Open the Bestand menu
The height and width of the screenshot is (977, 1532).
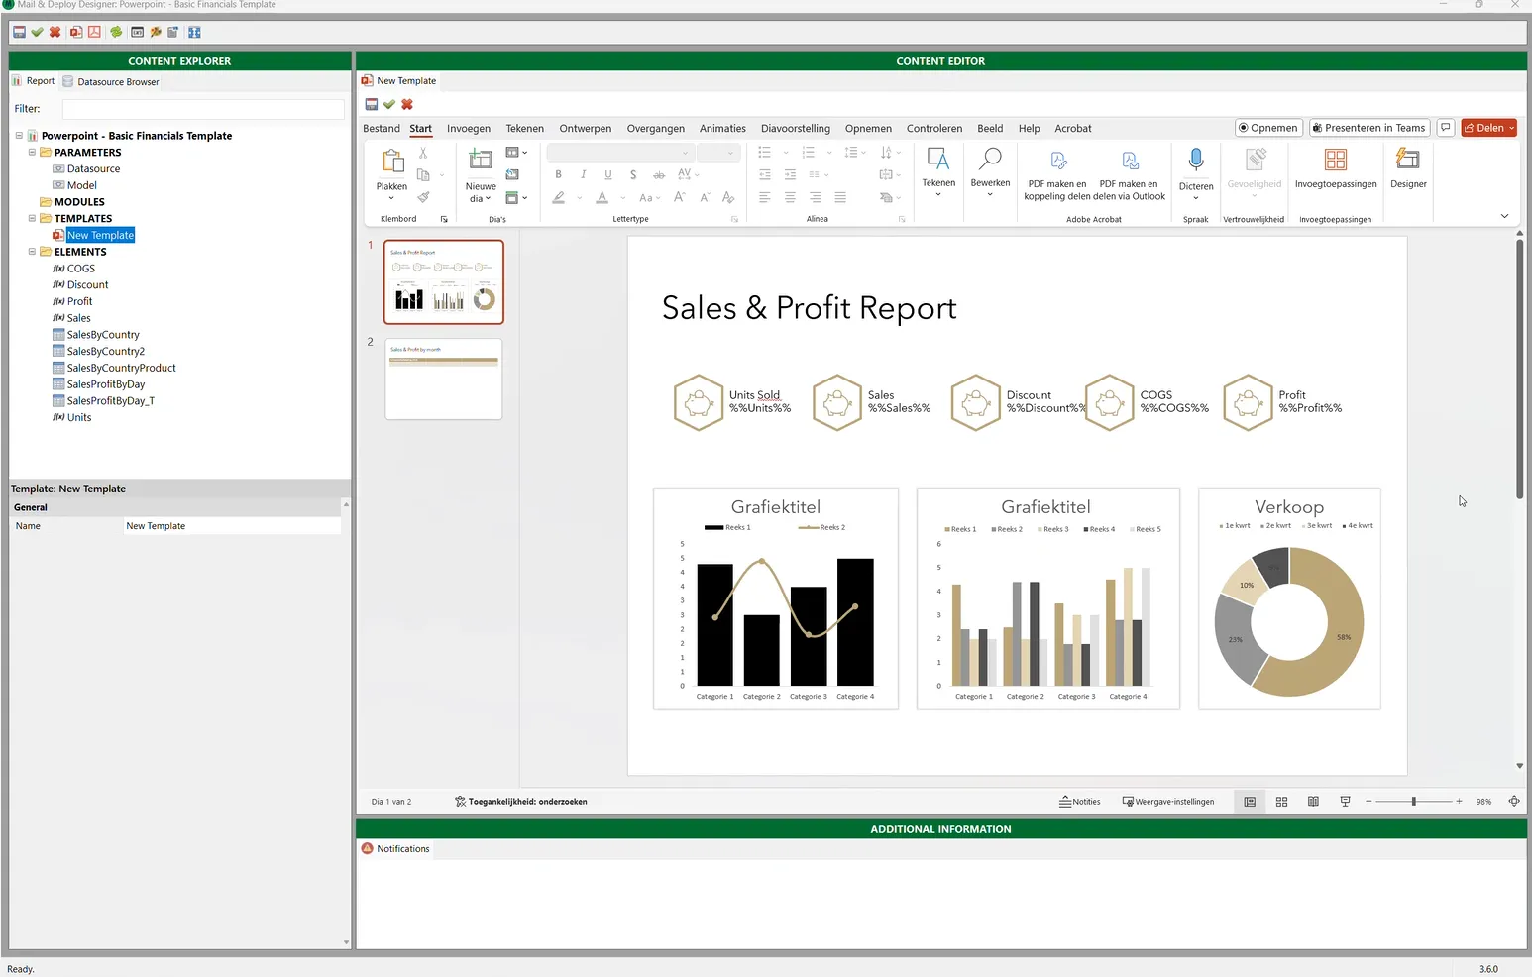(x=382, y=129)
